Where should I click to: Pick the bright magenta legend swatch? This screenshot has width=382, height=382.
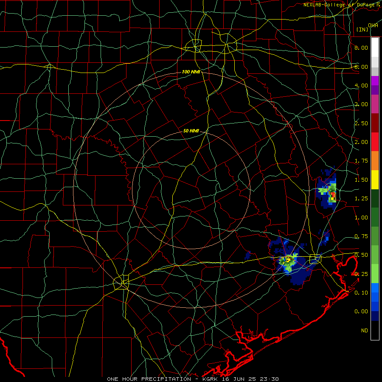(375, 81)
